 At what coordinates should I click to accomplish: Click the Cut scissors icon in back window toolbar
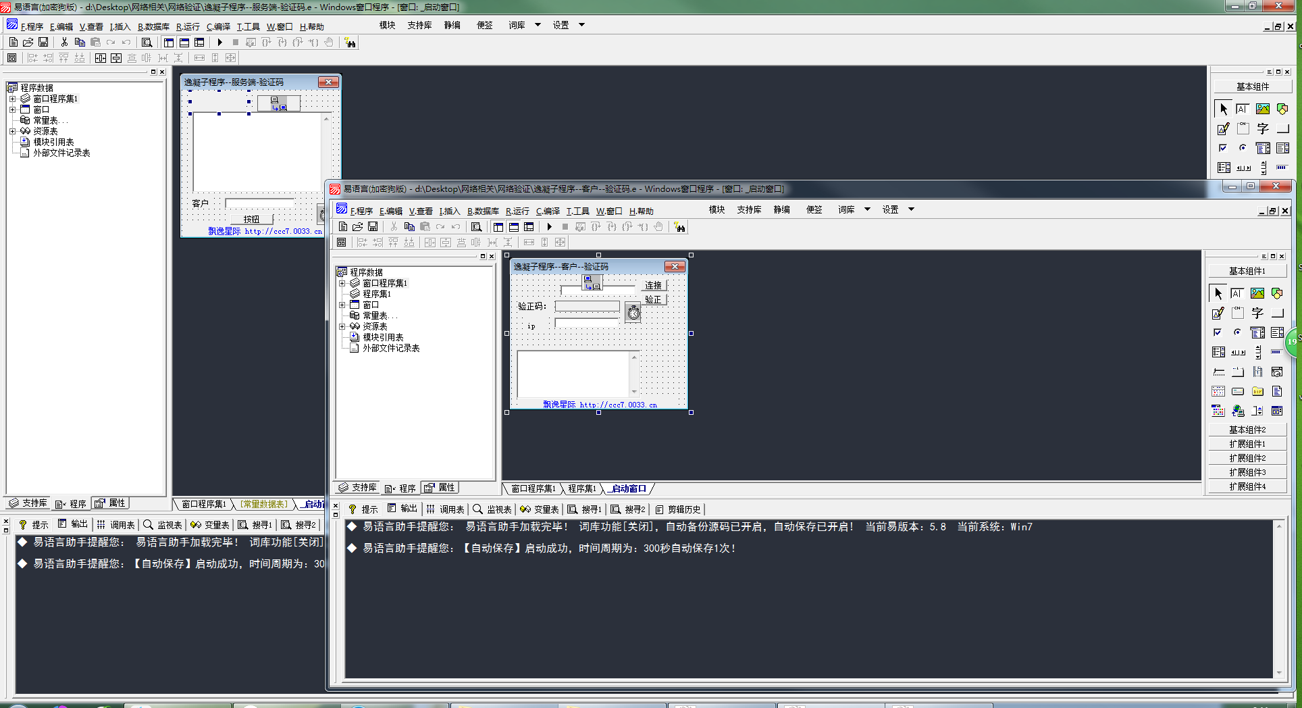(64, 43)
